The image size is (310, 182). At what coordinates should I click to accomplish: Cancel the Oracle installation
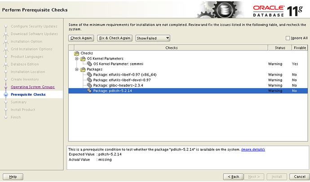tap(297, 177)
